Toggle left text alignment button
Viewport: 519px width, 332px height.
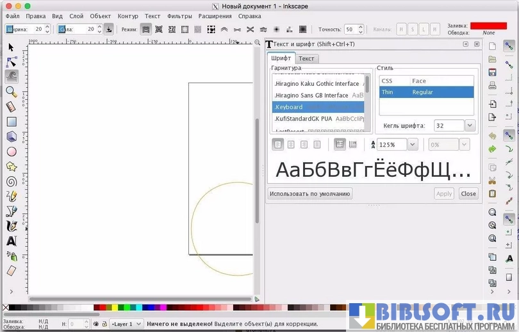pos(277,145)
